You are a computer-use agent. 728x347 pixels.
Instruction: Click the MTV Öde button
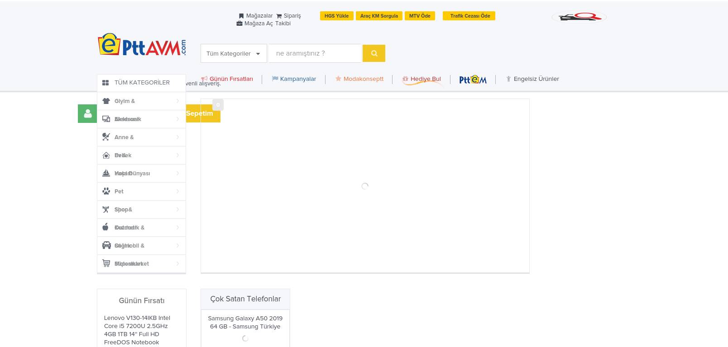click(420, 16)
